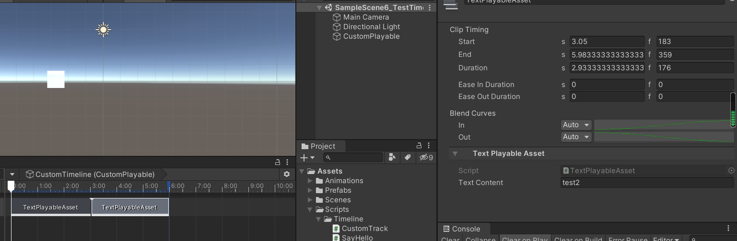Click the 3:00 mark on the time ruler
This screenshot has height=241, width=737.
pyautogui.click(x=99, y=186)
